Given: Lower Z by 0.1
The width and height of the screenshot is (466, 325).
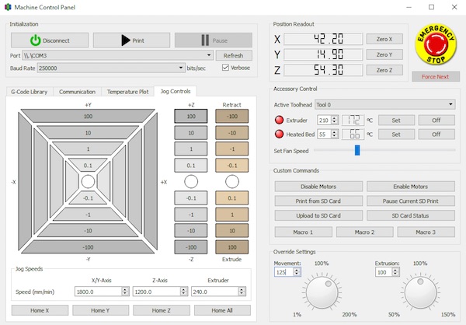Looking at the screenshot, I should [x=191, y=198].
